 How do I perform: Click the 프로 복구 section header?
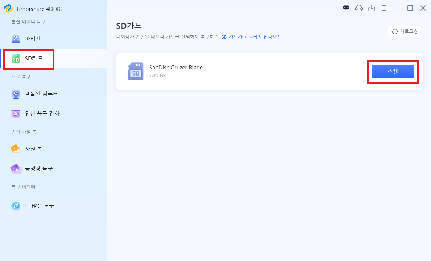21,77
